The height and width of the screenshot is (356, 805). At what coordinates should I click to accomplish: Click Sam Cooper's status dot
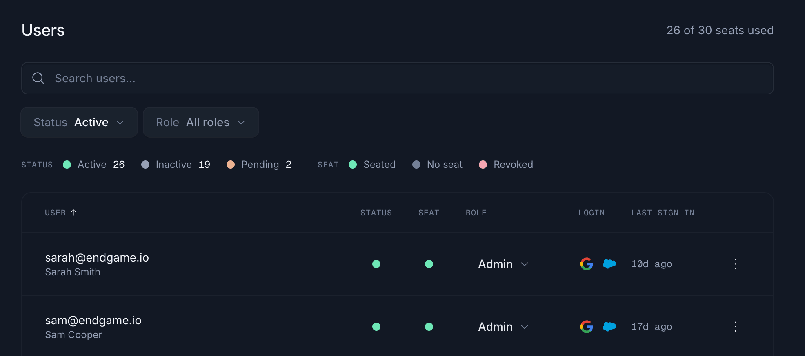[x=376, y=327]
